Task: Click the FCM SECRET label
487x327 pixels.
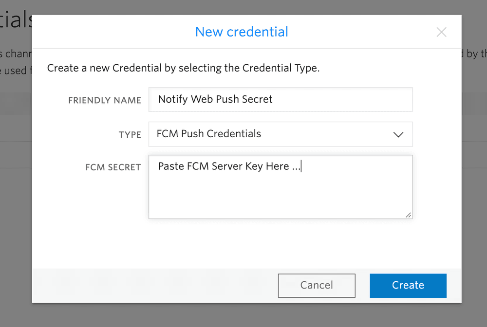Action: pyautogui.click(x=113, y=167)
